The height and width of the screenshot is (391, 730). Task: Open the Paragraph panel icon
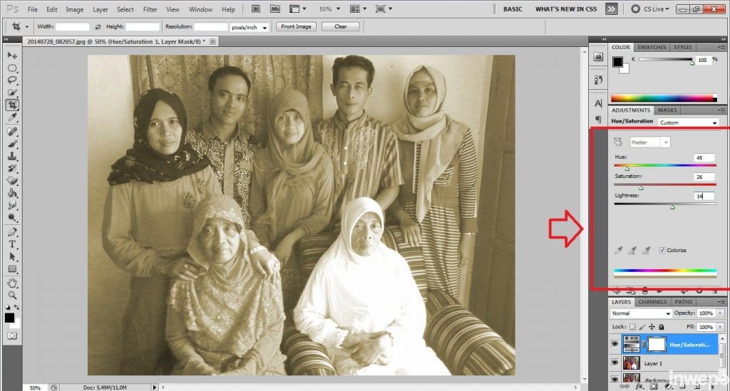pyautogui.click(x=598, y=119)
